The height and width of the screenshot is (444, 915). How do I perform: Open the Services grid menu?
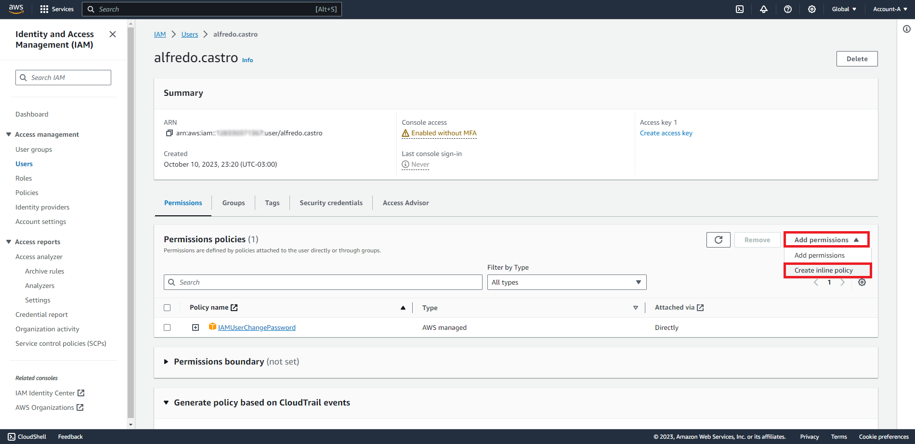pyautogui.click(x=57, y=9)
